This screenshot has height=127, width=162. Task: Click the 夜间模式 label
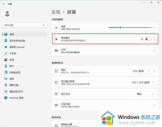pos(65,38)
